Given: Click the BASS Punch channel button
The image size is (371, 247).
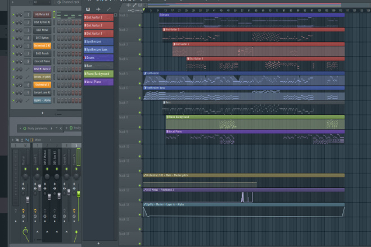Looking at the screenshot, I should pos(42,54).
